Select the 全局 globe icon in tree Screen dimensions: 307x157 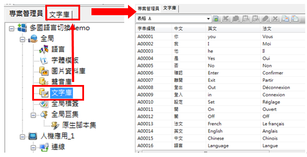click(33, 39)
